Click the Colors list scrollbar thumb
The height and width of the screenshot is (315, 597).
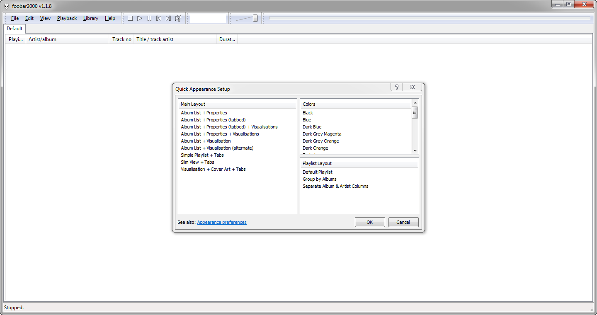[415, 112]
